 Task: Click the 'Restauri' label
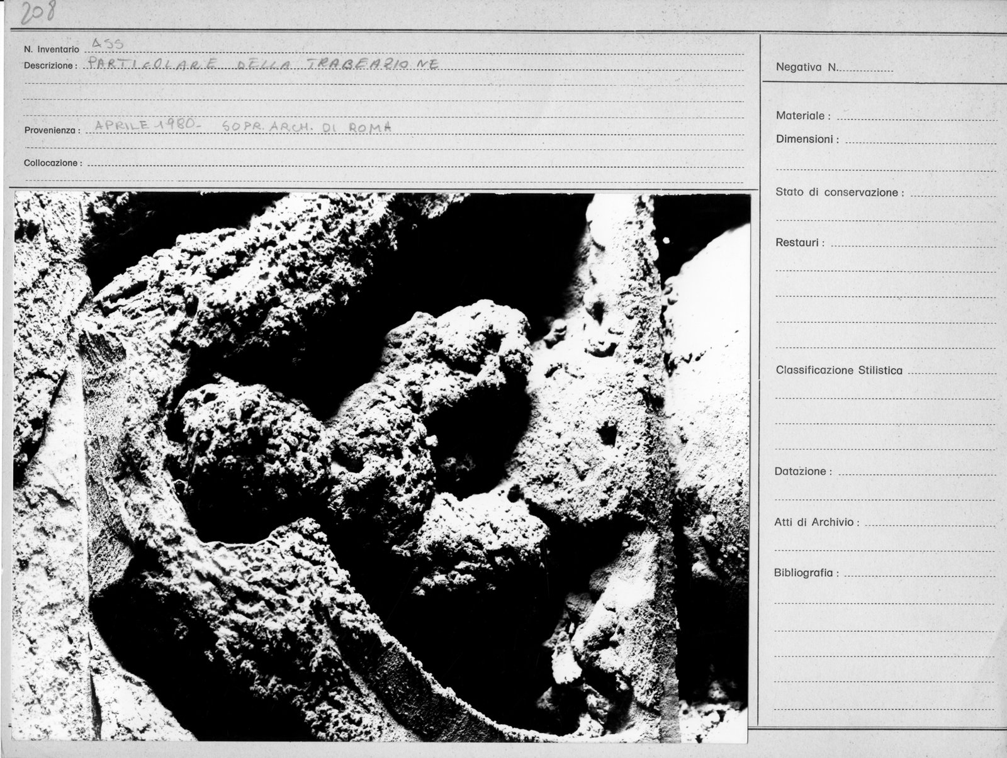pyautogui.click(x=800, y=242)
